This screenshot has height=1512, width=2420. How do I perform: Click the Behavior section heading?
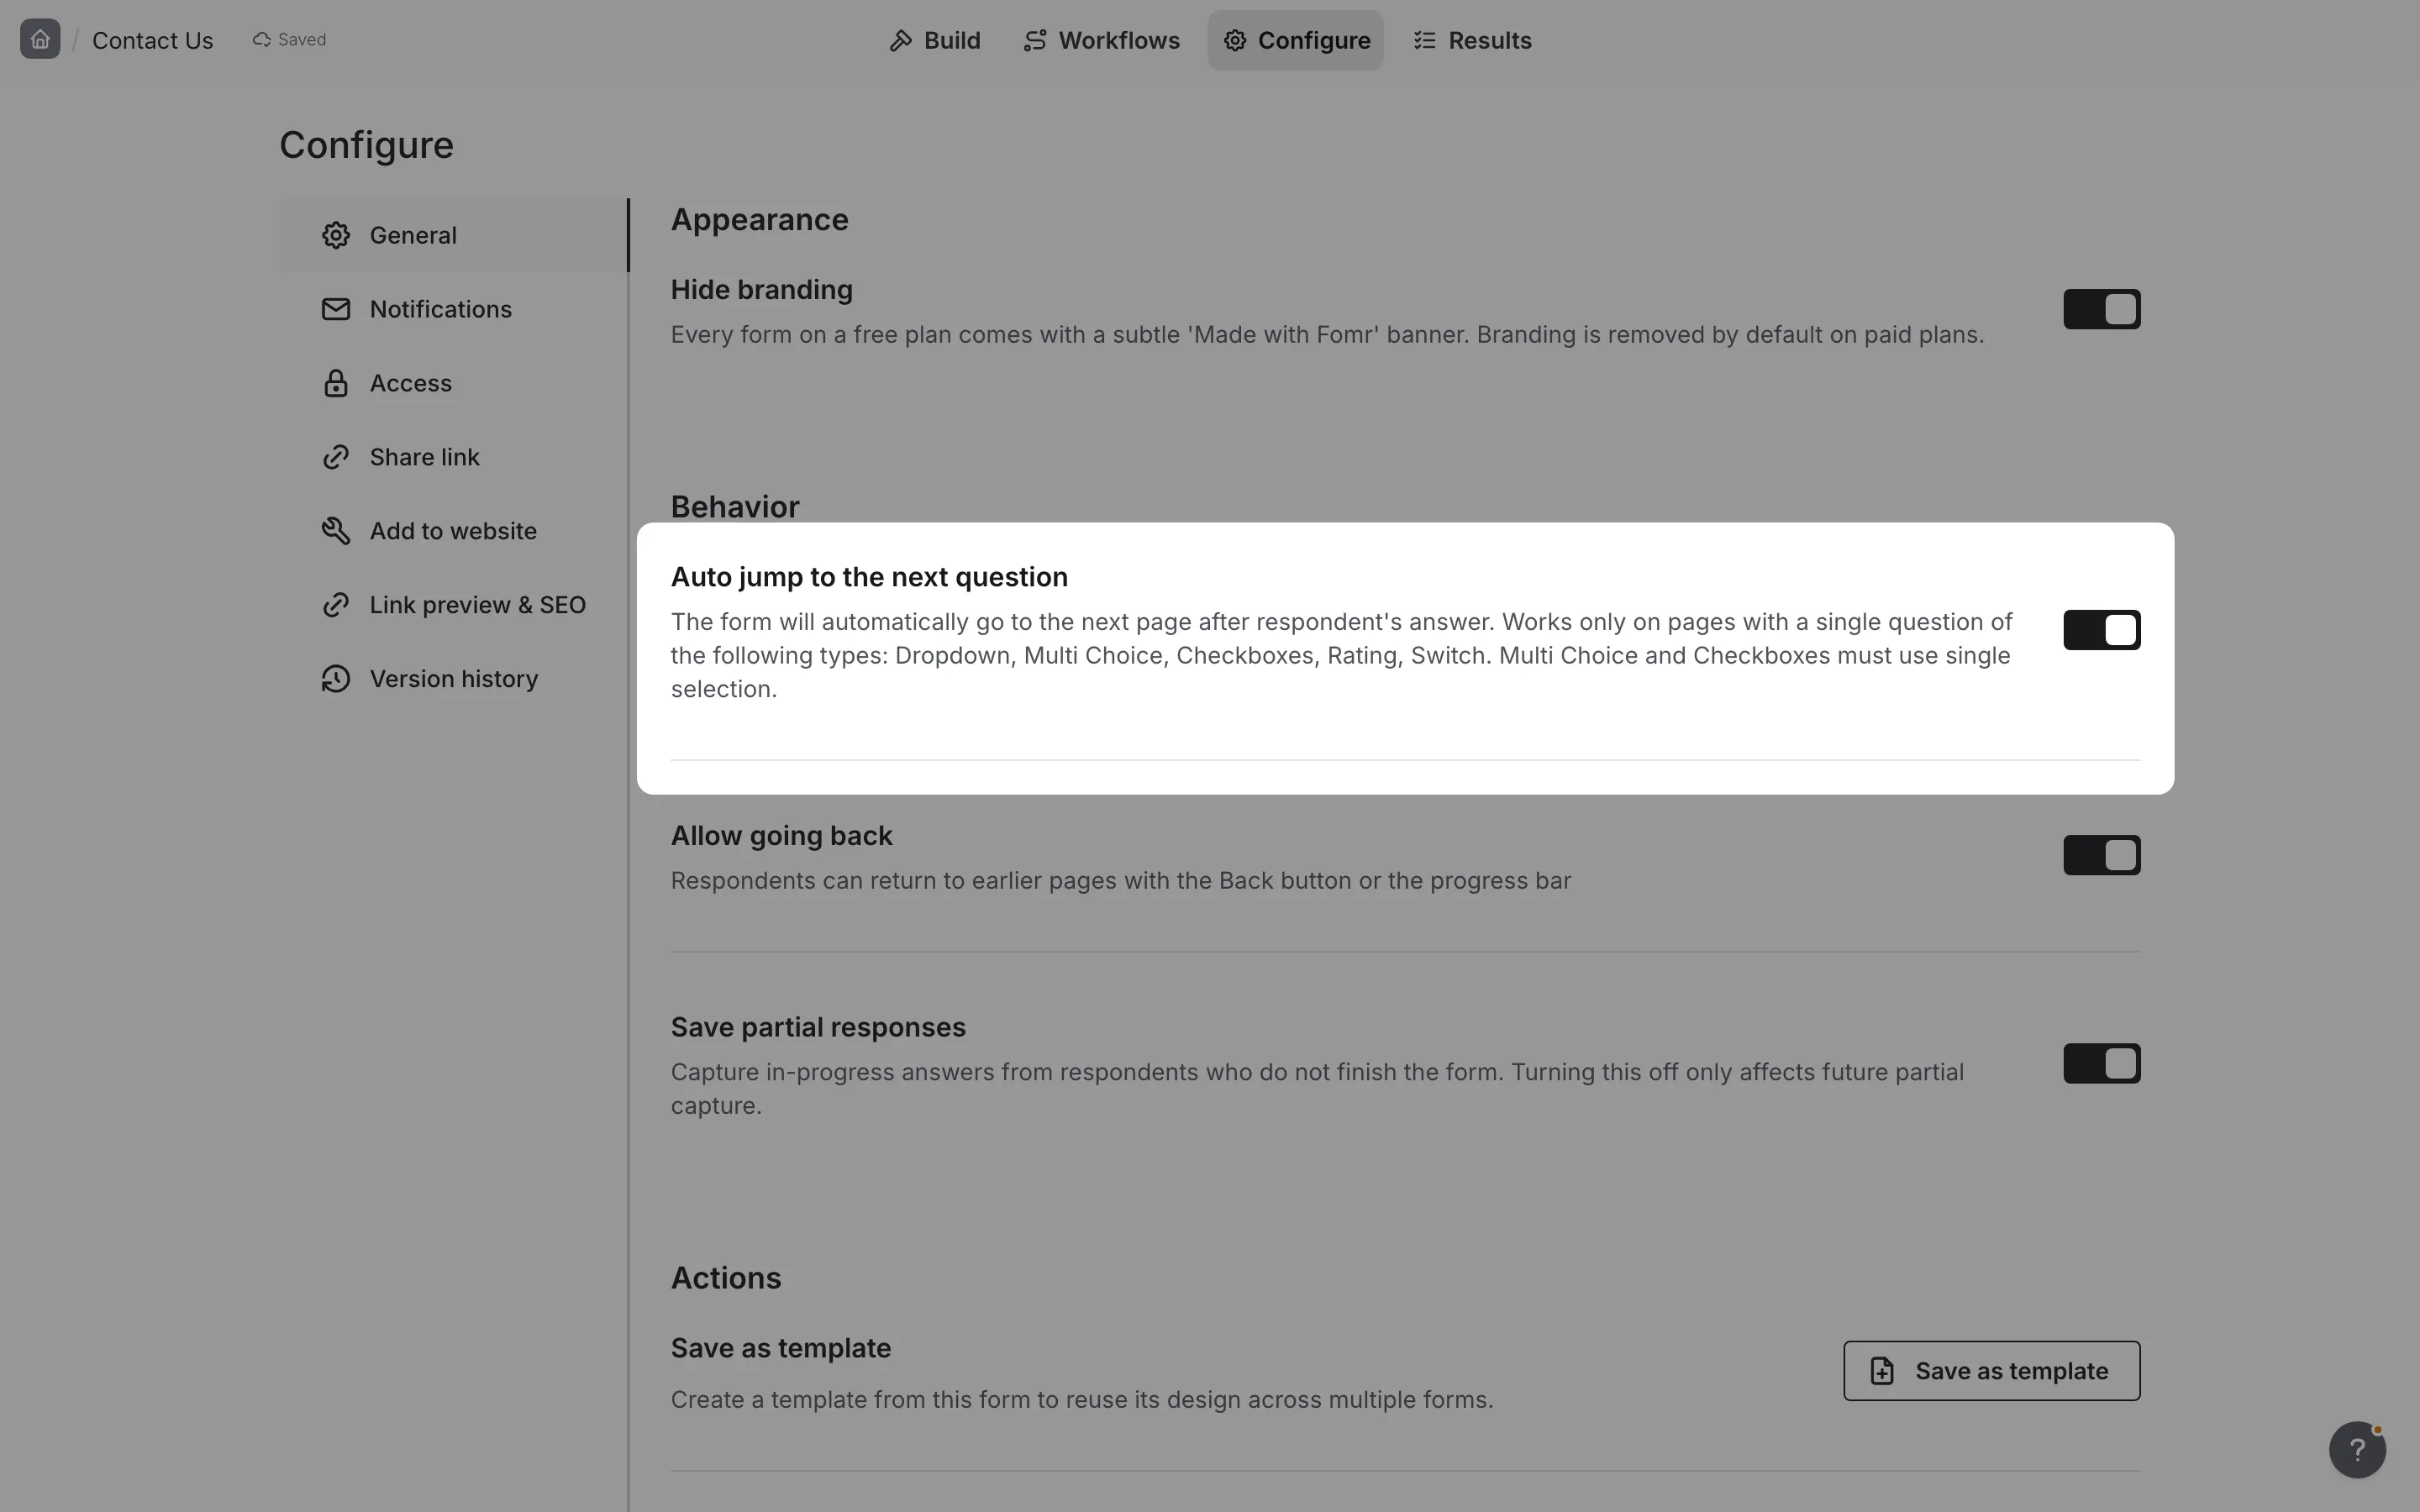[735, 506]
